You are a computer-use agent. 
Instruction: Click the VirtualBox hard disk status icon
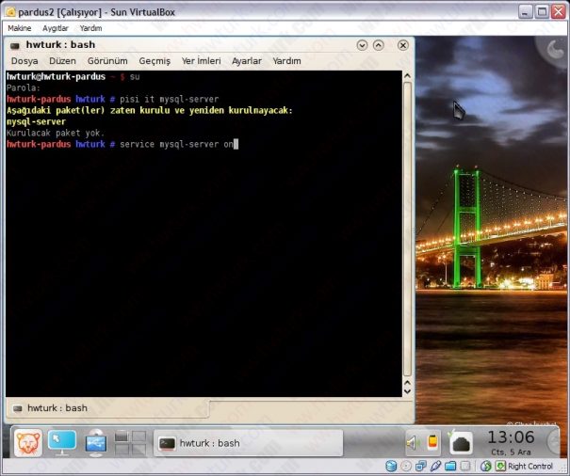pyautogui.click(x=391, y=466)
